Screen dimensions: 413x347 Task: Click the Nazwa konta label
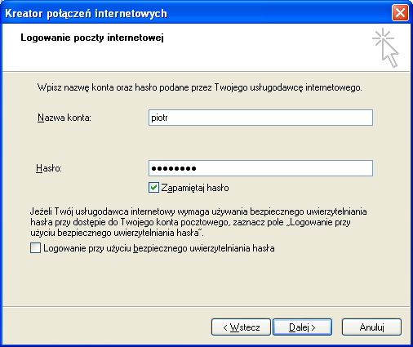click(x=64, y=118)
